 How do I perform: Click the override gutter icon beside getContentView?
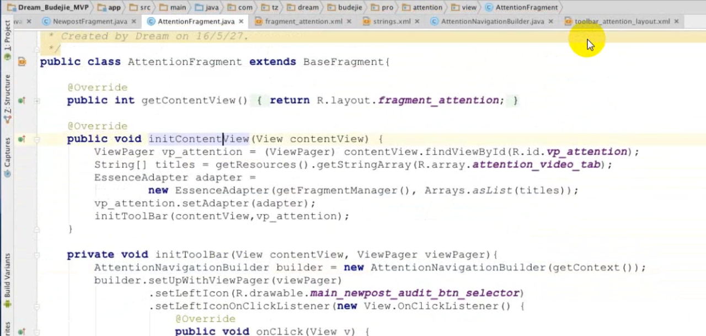(x=21, y=100)
